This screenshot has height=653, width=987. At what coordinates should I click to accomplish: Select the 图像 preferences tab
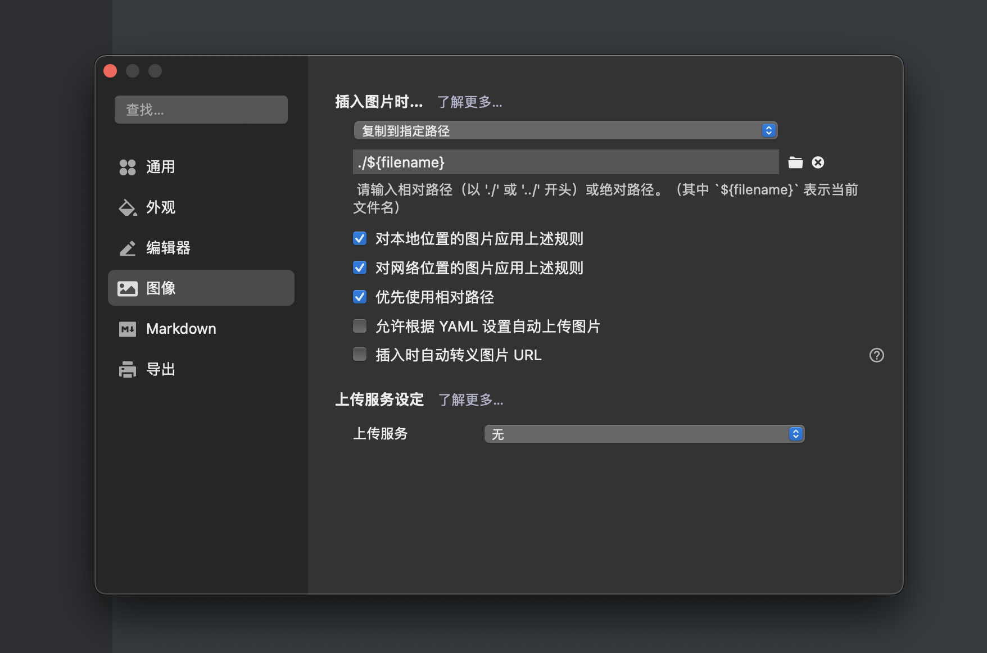click(x=201, y=288)
